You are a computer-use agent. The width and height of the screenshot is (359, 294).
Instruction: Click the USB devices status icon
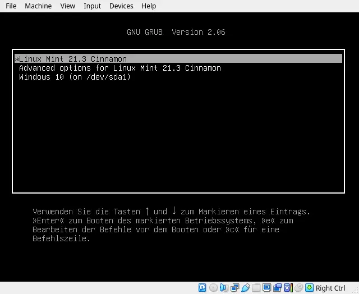point(246,288)
